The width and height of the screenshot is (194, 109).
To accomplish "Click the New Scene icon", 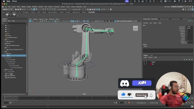I will click(16, 9).
